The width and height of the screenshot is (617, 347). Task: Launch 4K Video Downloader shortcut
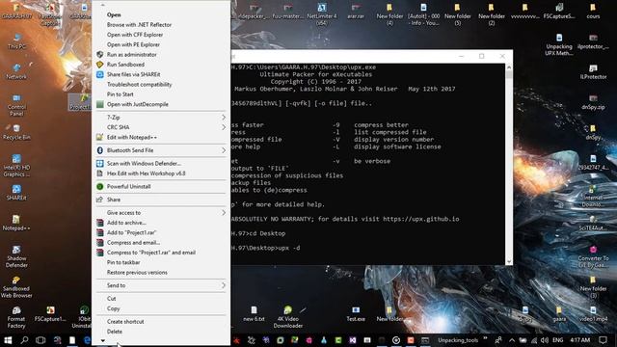coord(287,317)
